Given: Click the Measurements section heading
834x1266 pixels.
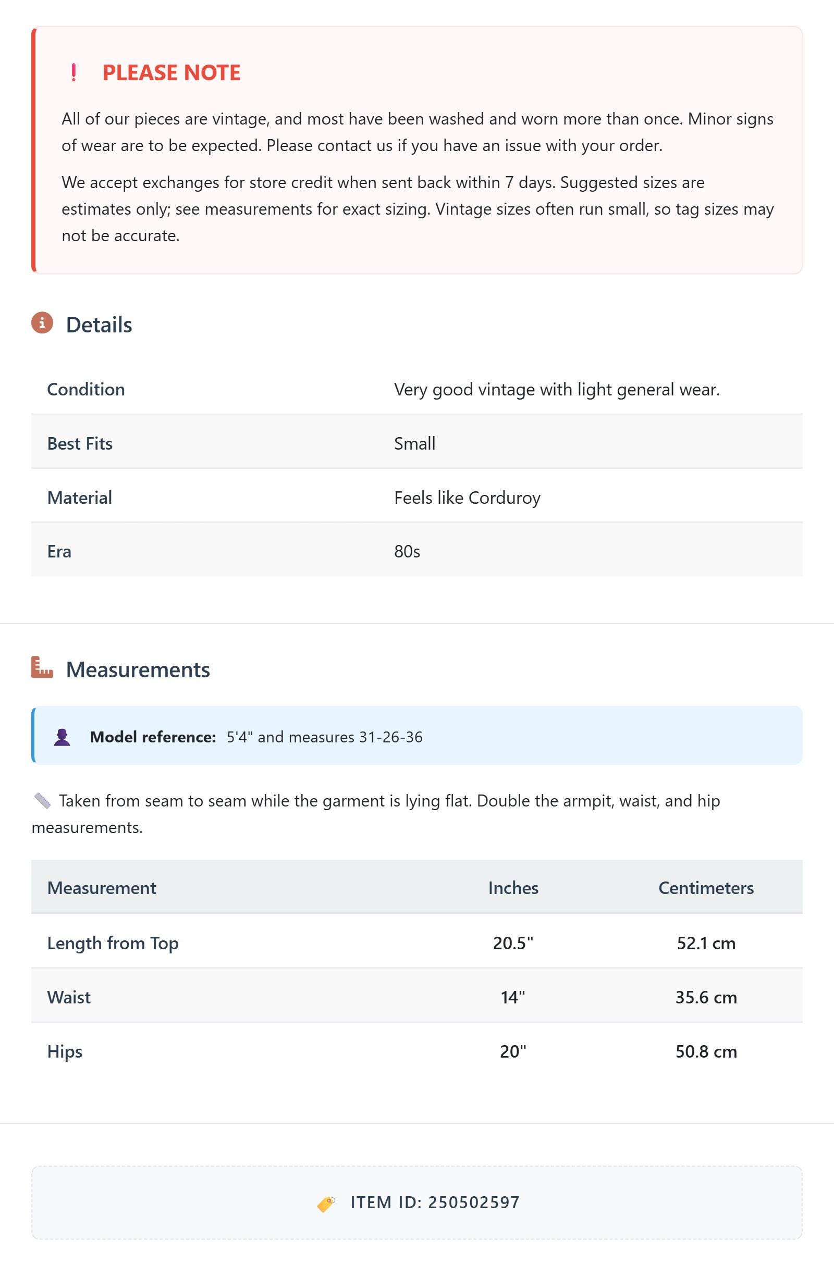Looking at the screenshot, I should click(138, 669).
